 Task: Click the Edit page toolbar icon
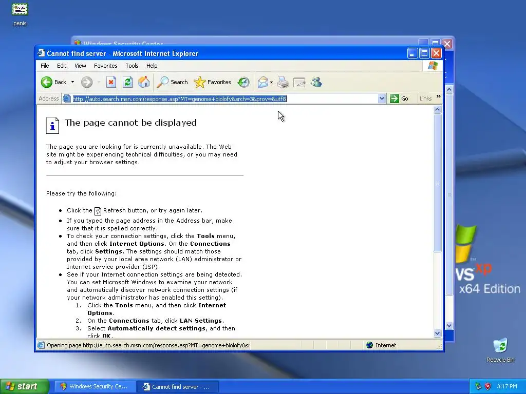[299, 82]
